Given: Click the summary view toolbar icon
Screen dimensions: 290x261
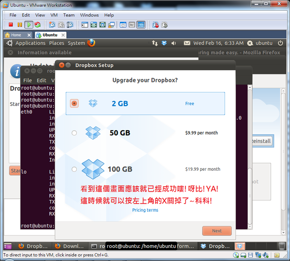Looking at the screenshot, I should 123,25.
